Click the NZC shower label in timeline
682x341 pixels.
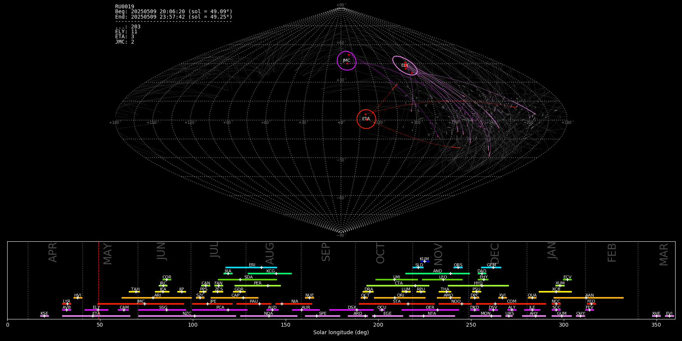(x=187, y=314)
